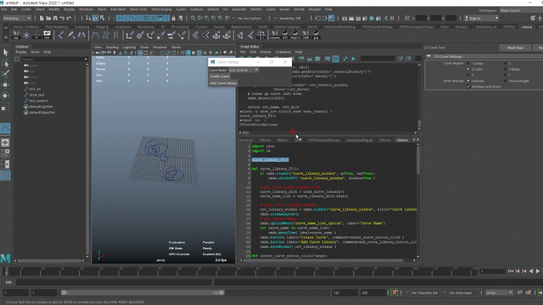Switch to the setupHandRig.py script tab
This screenshot has width=543, height=305.
pyautogui.click(x=360, y=140)
